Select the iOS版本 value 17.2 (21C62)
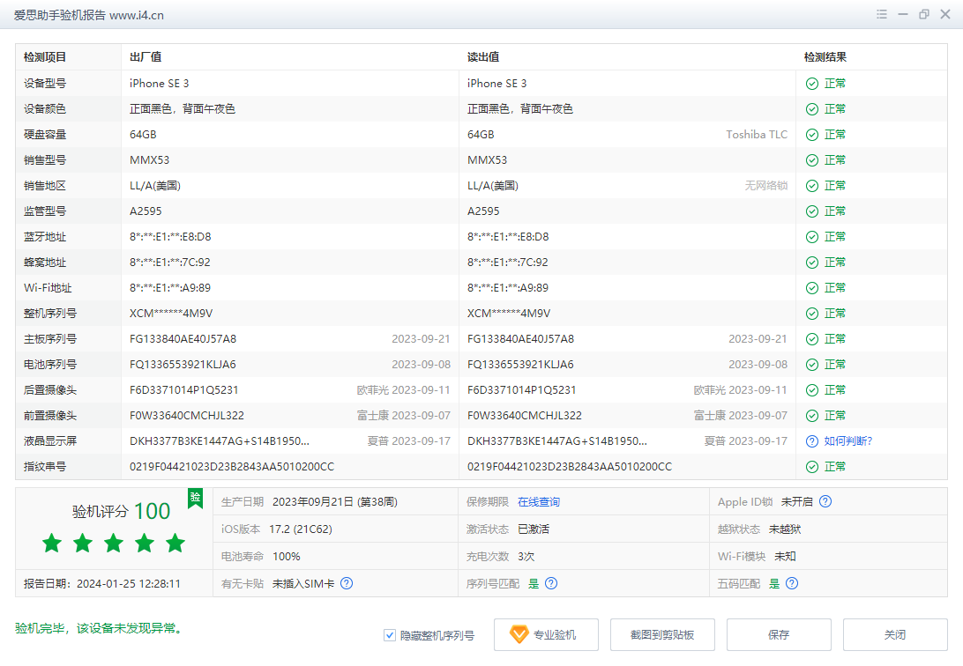 [x=301, y=529]
